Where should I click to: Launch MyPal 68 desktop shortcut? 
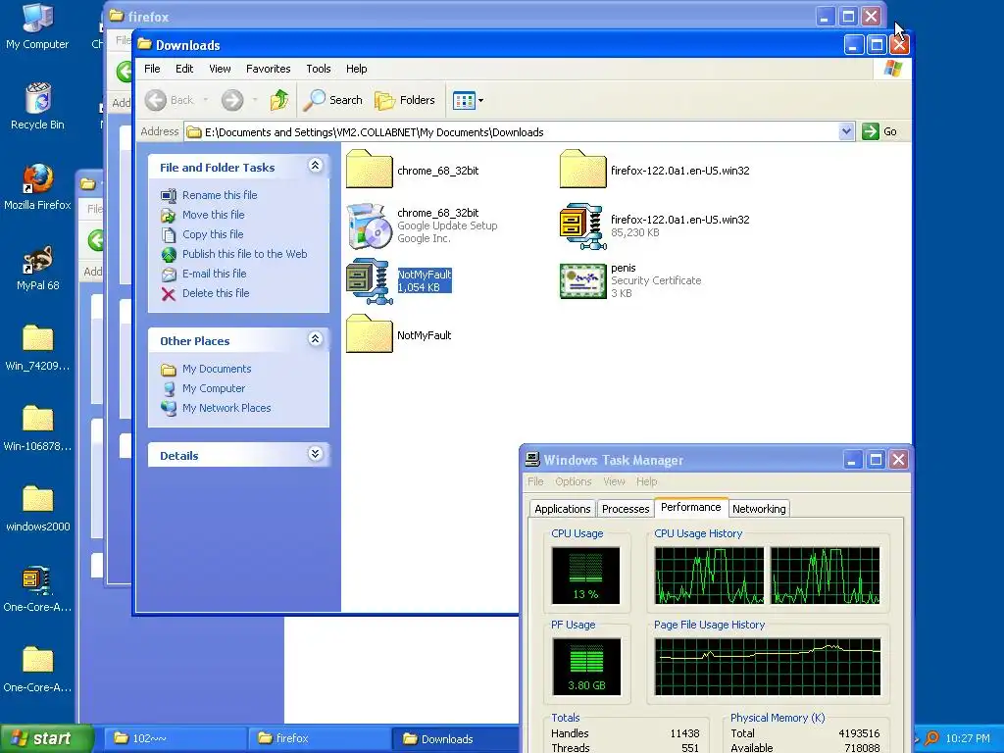click(37, 268)
